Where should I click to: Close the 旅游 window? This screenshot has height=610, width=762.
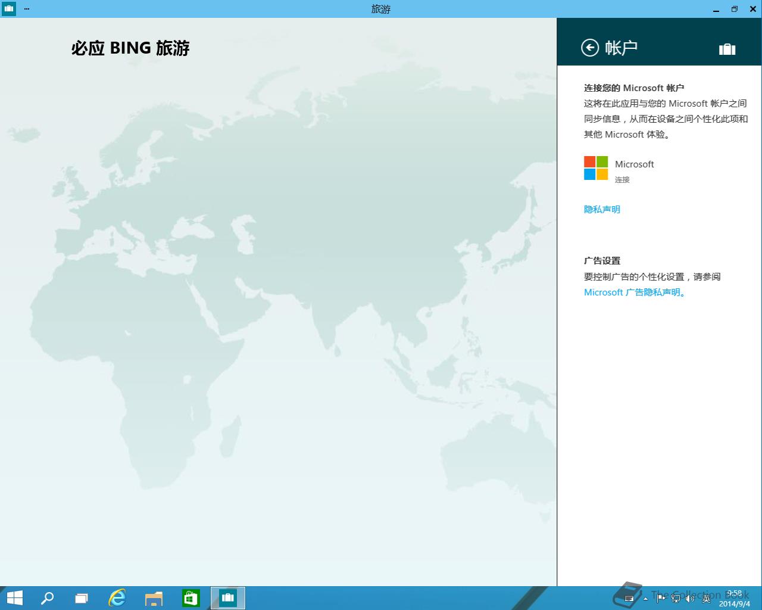(x=752, y=9)
